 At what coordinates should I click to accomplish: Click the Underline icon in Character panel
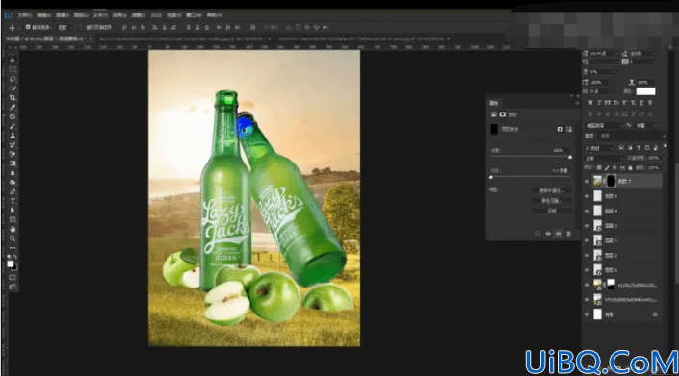(x=641, y=103)
